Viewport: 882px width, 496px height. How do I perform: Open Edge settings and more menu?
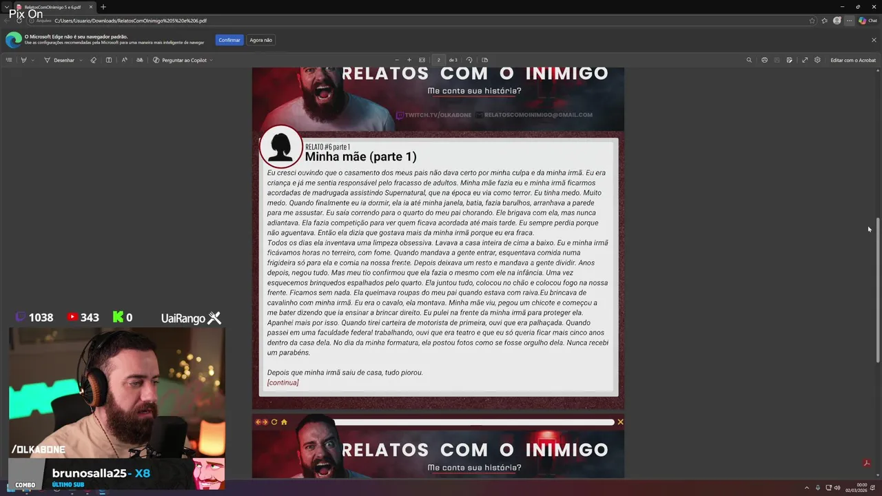pyautogui.click(x=849, y=21)
